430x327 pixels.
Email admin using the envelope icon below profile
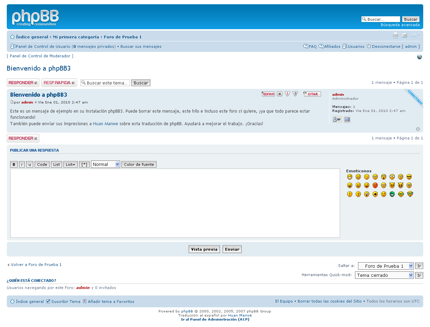[x=347, y=119]
